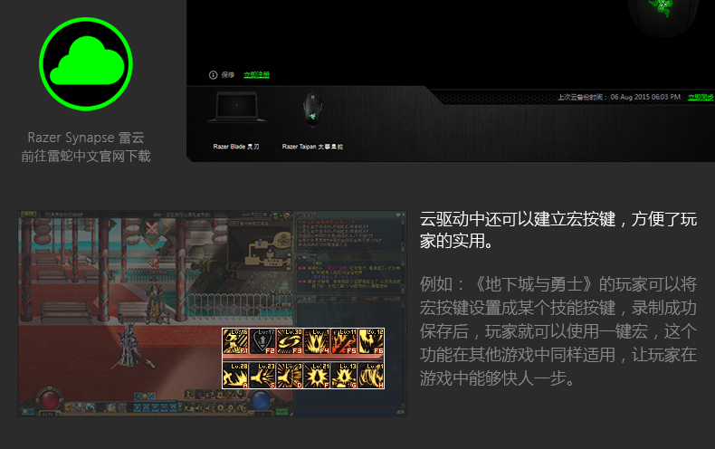This screenshot has height=449, width=715.
Task: Click the F4 skill icon
Action: point(317,341)
